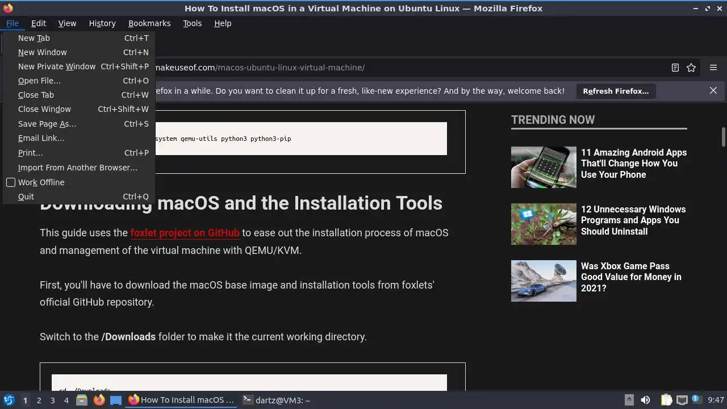Choose Save Page As… menu entry
Image resolution: width=727 pixels, height=409 pixels.
(x=79, y=124)
